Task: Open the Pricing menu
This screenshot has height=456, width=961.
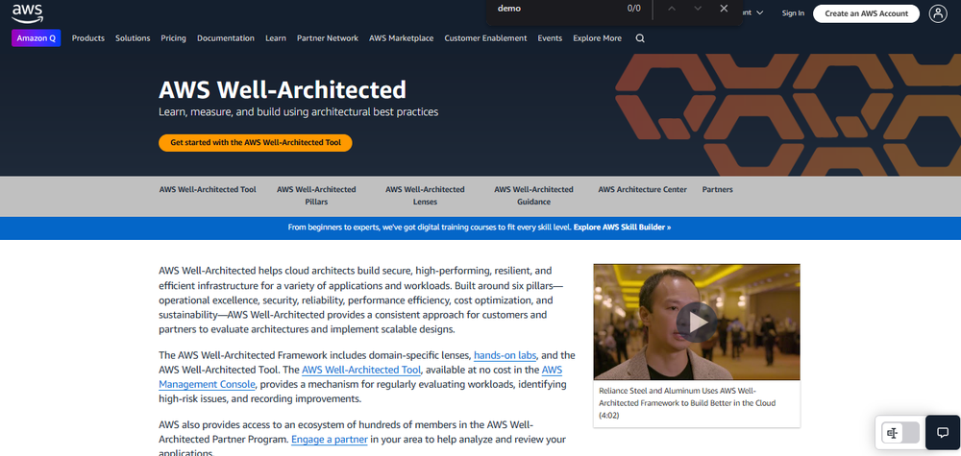Action: 173,38
